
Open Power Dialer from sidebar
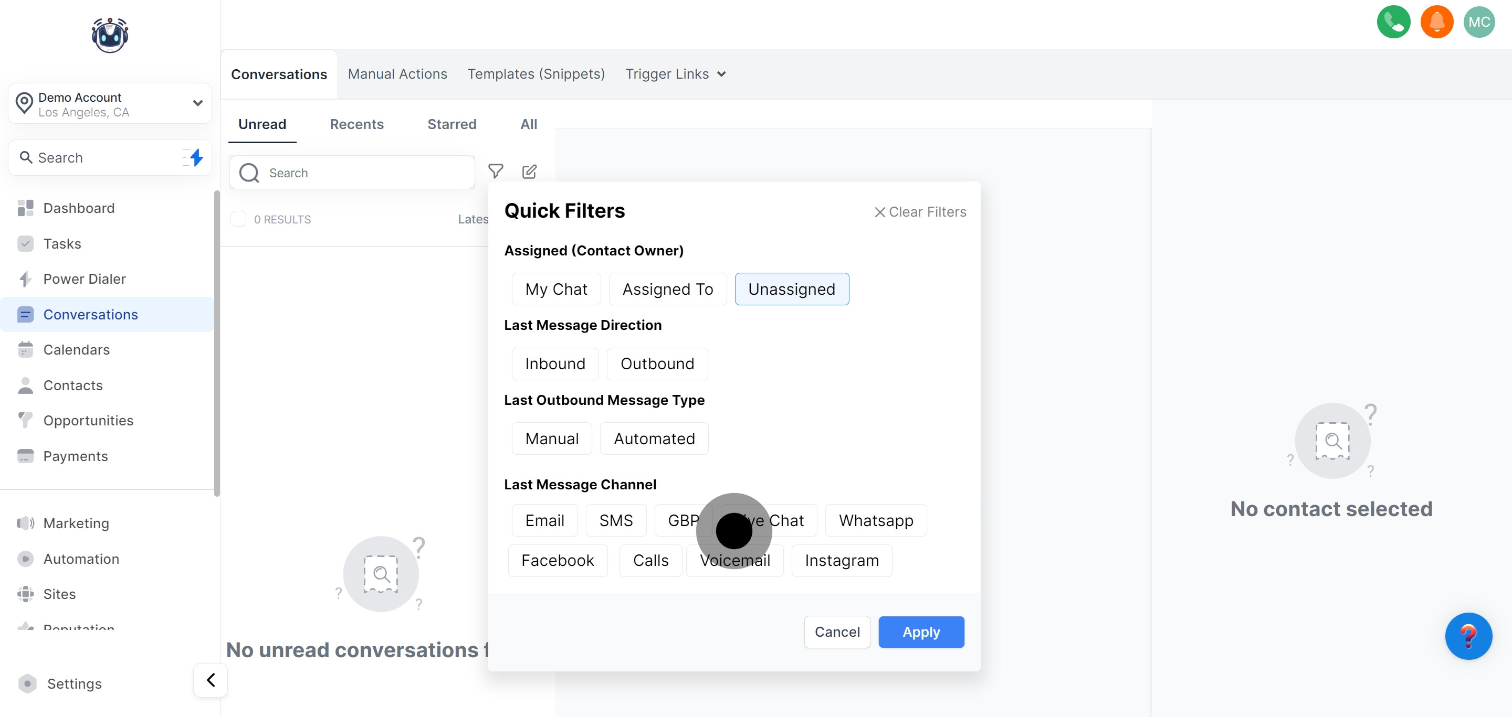coord(85,279)
